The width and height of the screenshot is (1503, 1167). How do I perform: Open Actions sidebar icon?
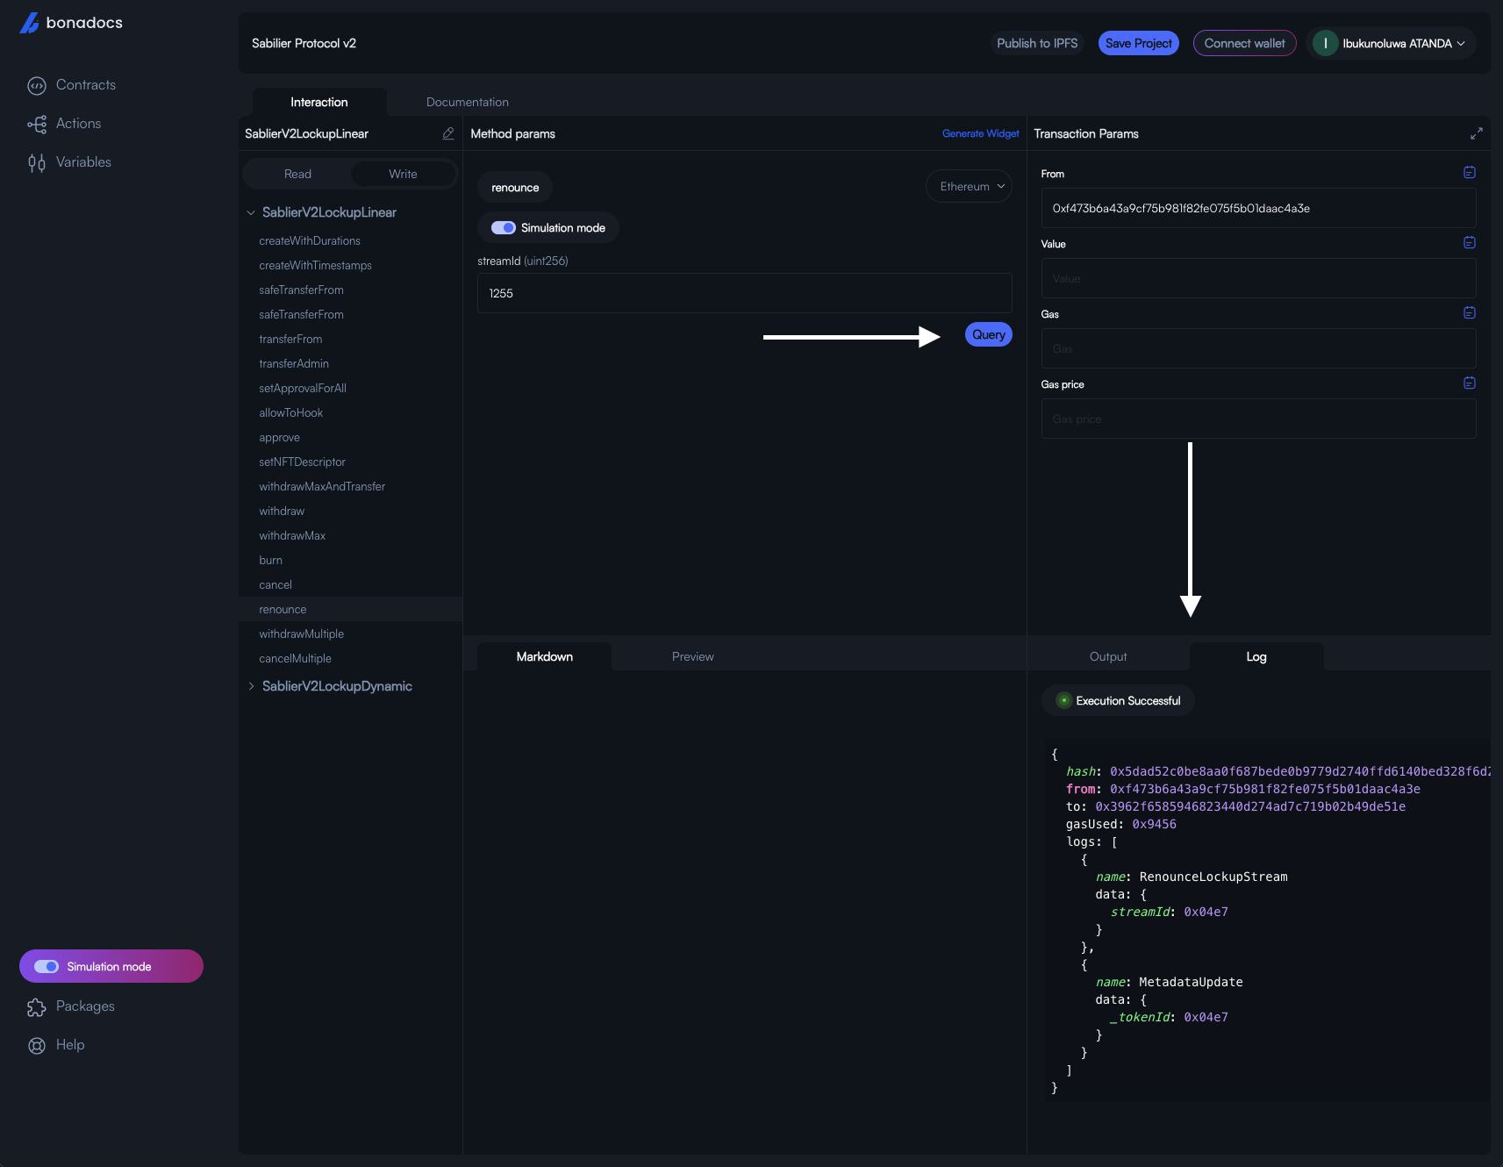(37, 124)
